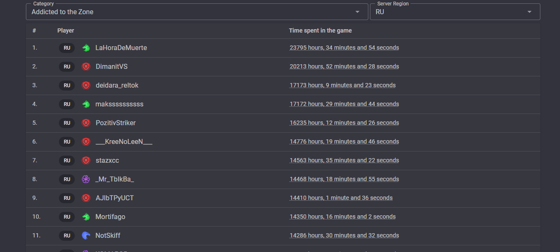Open player profile ___KreeNoLeeN___
560x252 pixels.
[124, 142]
